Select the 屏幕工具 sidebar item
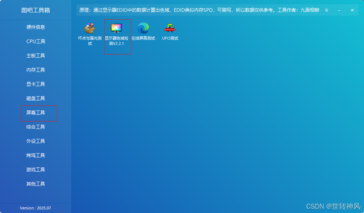Screen dimensions: 364x213 pos(36,113)
